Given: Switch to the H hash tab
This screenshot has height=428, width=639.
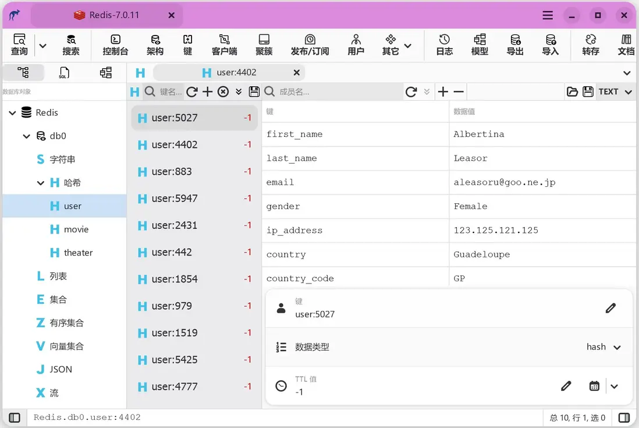Looking at the screenshot, I should 140,73.
